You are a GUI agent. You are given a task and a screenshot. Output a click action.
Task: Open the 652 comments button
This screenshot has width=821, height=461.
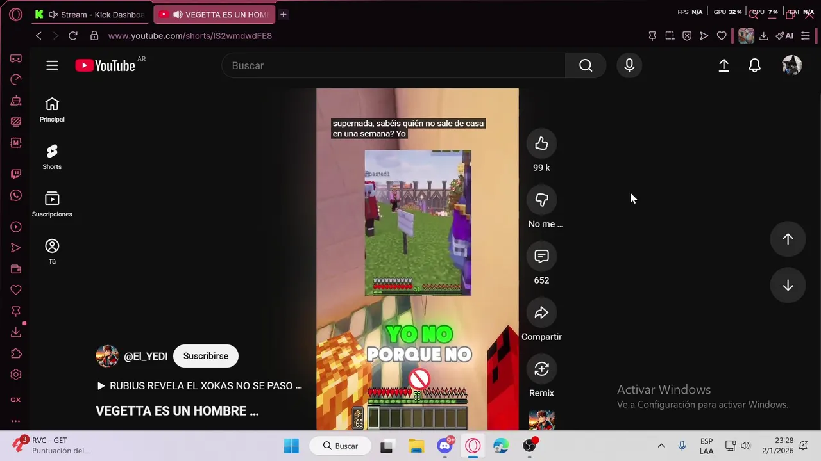[x=541, y=256]
